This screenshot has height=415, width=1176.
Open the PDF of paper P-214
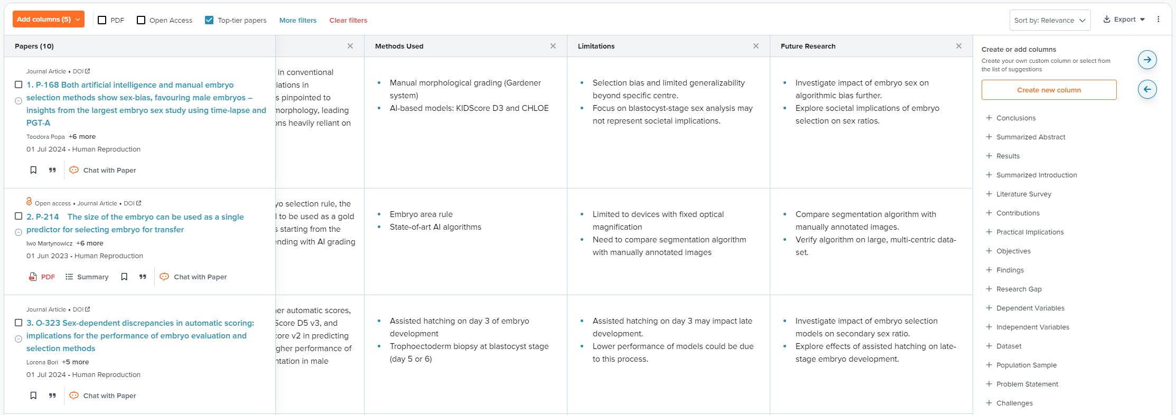[42, 277]
